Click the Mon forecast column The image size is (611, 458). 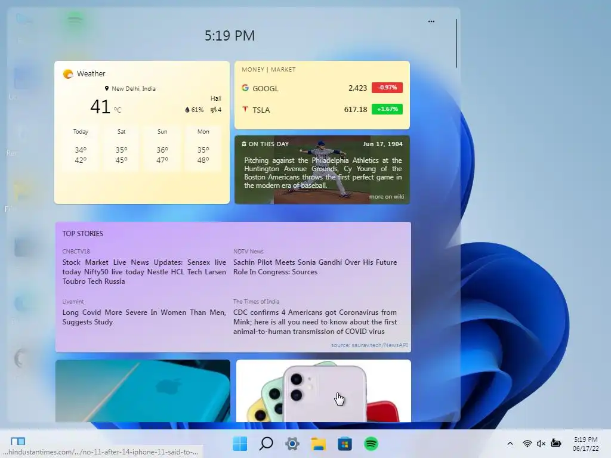coord(203,148)
